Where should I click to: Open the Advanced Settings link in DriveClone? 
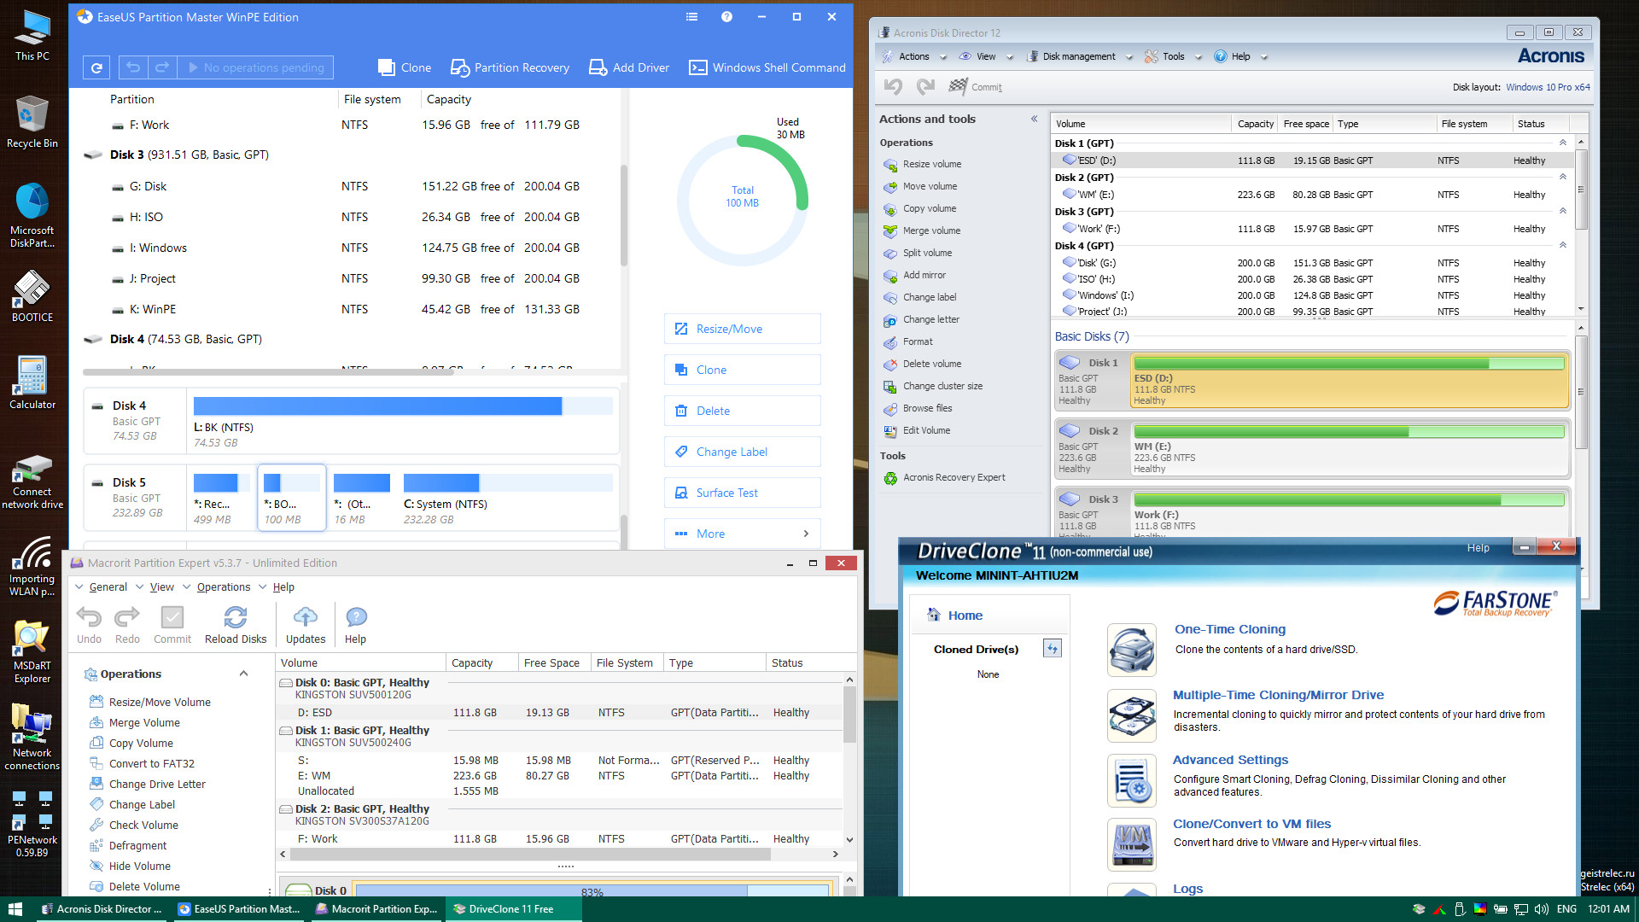click(1229, 760)
